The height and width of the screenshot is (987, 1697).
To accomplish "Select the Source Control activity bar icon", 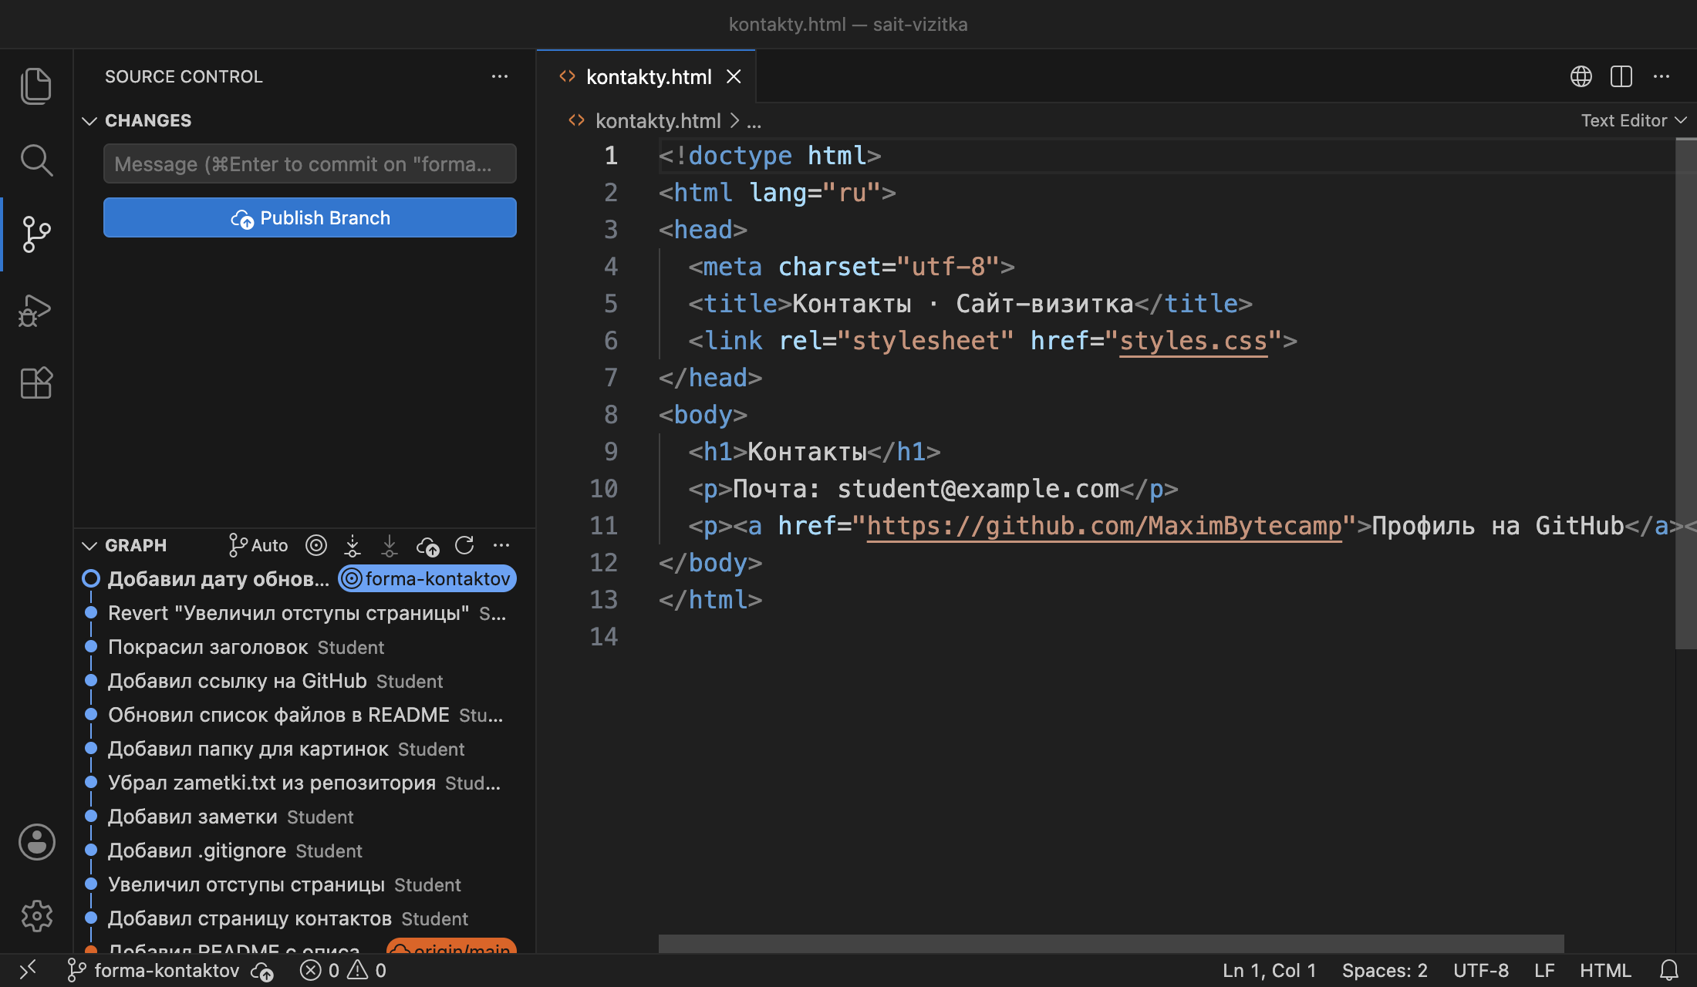I will point(36,234).
